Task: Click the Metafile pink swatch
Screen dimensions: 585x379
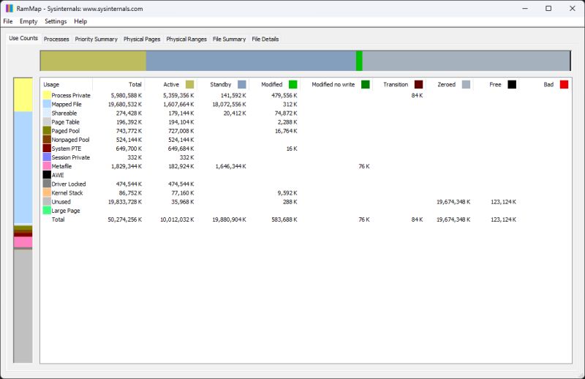Action: click(47, 166)
